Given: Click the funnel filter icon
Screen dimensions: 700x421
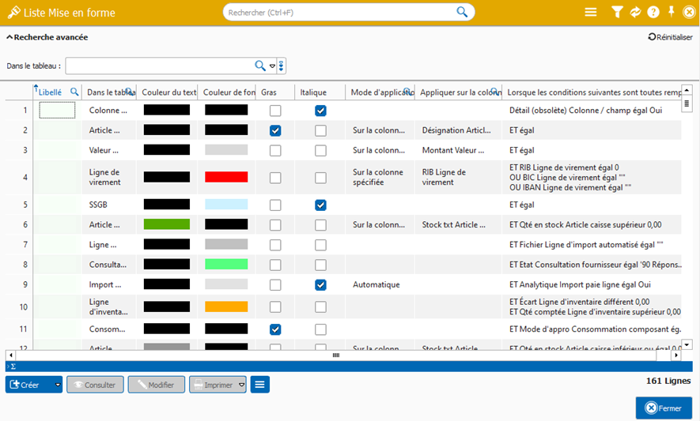Looking at the screenshot, I should [617, 12].
